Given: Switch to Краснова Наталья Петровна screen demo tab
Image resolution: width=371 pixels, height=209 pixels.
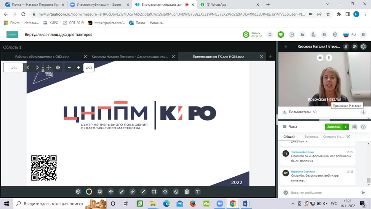Looking at the screenshot, I should [x=130, y=56].
